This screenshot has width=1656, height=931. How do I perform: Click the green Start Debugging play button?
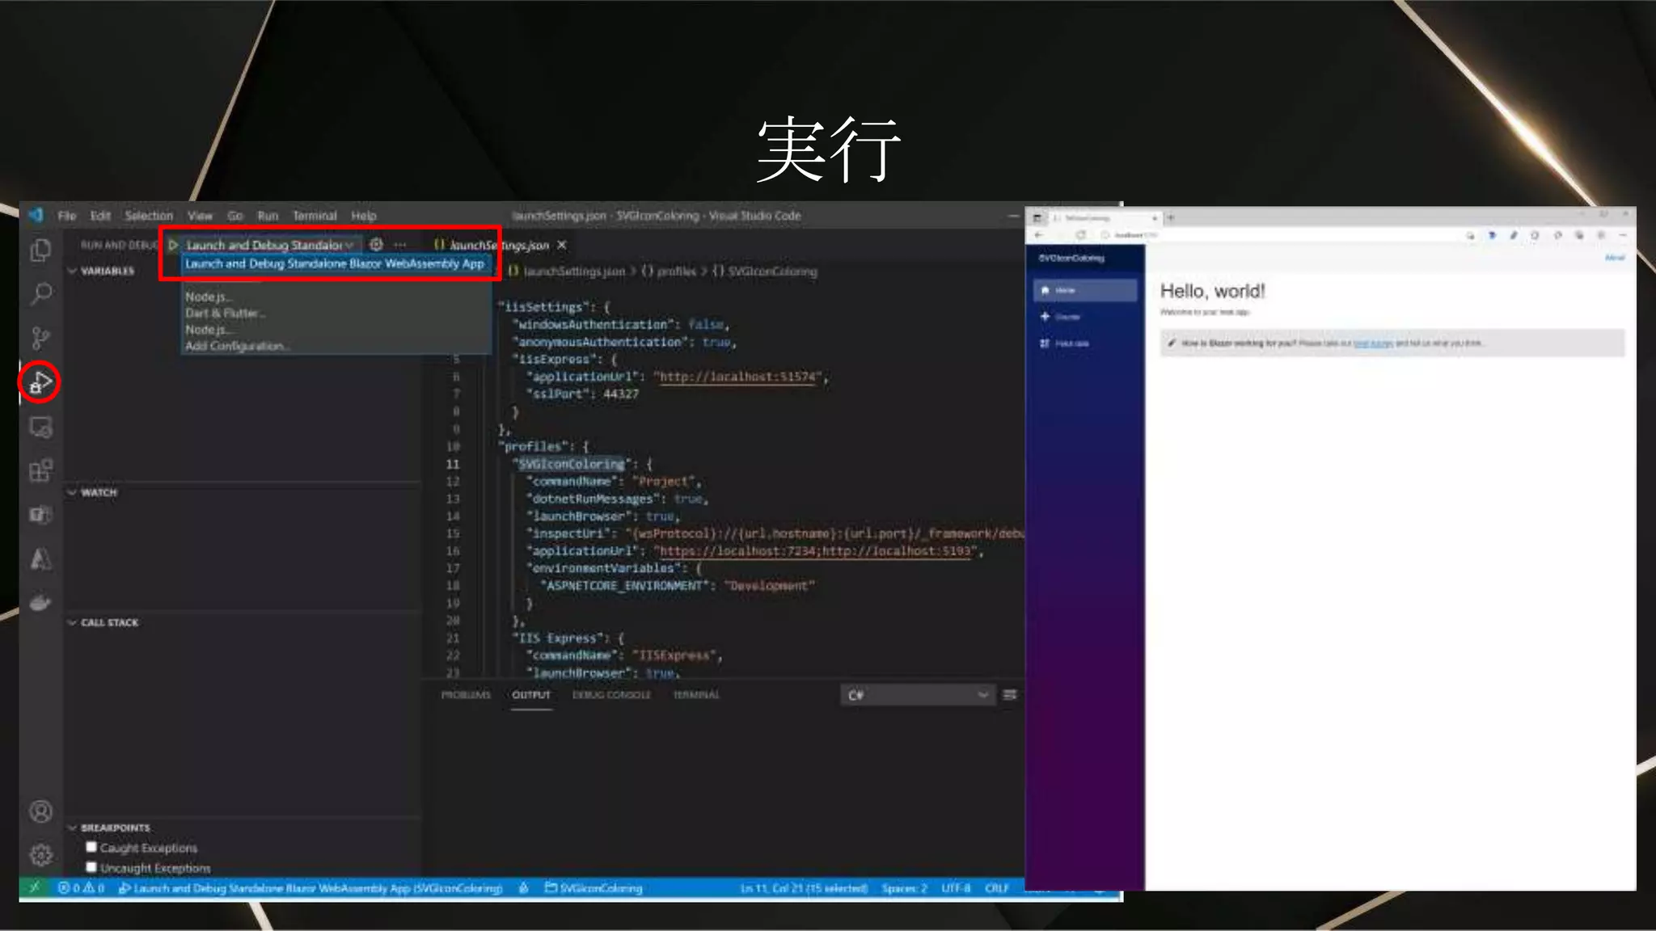[173, 244]
